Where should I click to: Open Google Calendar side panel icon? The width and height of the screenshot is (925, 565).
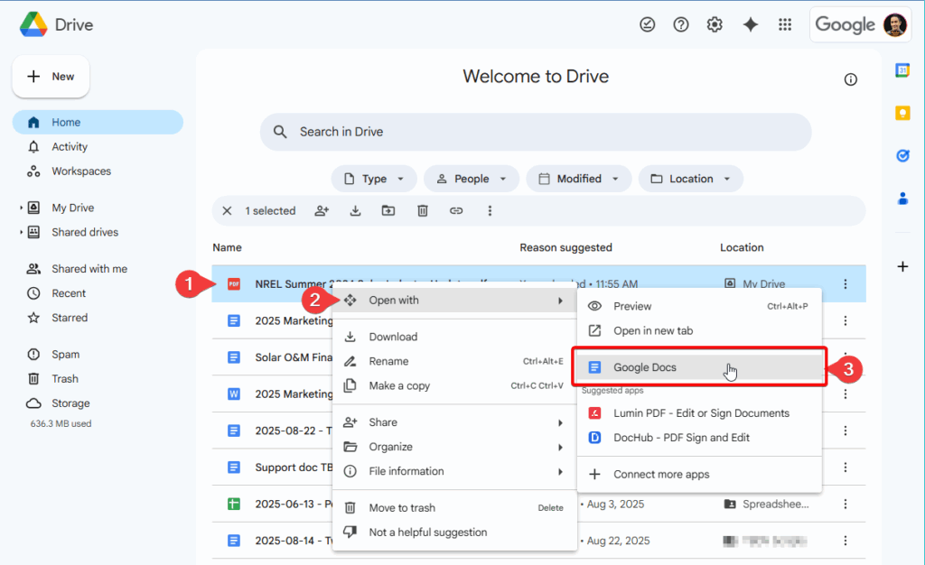[902, 70]
